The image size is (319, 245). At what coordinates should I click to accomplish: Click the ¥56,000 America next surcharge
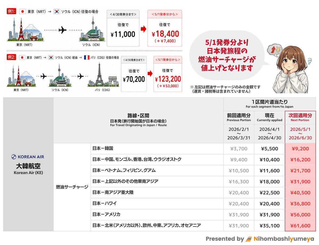(300, 215)
